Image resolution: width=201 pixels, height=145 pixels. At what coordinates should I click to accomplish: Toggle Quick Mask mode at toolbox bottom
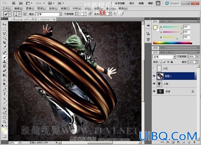tap(4, 136)
